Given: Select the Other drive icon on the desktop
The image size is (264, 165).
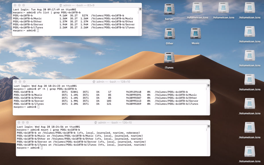Looking at the screenshot, I should (169, 34).
